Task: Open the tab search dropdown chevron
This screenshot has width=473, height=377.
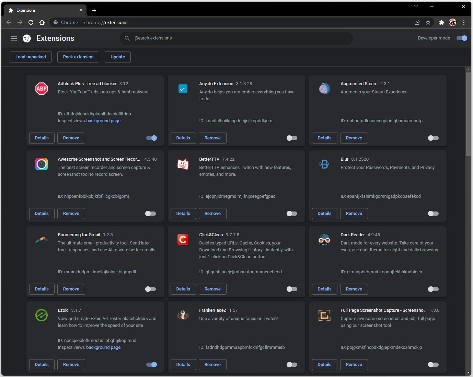Action: click(x=416, y=7)
